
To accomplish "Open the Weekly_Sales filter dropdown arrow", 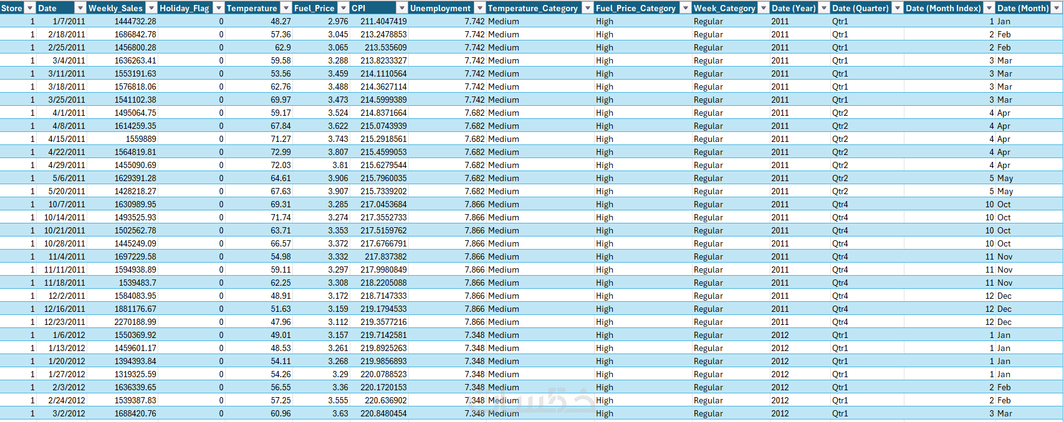I will [x=151, y=8].
